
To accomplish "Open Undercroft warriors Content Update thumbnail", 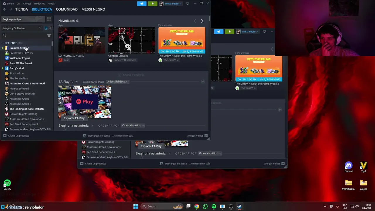I will pos(132,40).
